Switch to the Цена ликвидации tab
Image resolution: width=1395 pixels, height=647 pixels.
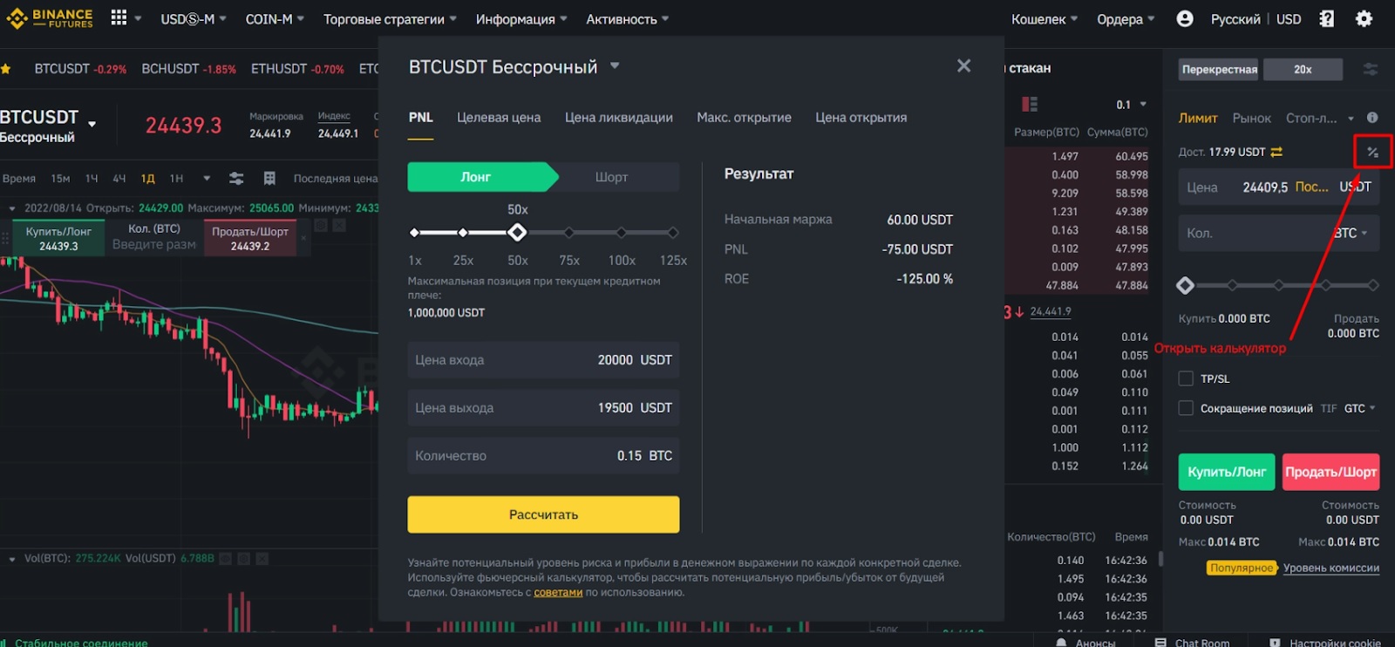618,118
